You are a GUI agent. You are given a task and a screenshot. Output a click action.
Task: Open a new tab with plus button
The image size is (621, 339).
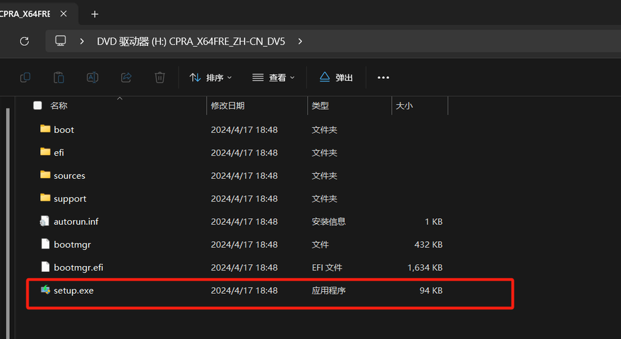pos(94,14)
